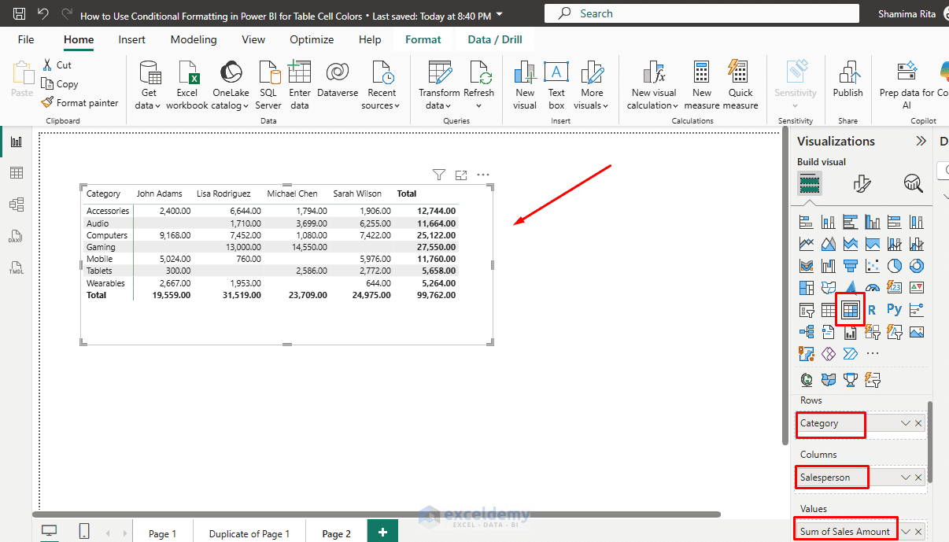
Task: Select the KPI visual icon
Action: tap(917, 288)
